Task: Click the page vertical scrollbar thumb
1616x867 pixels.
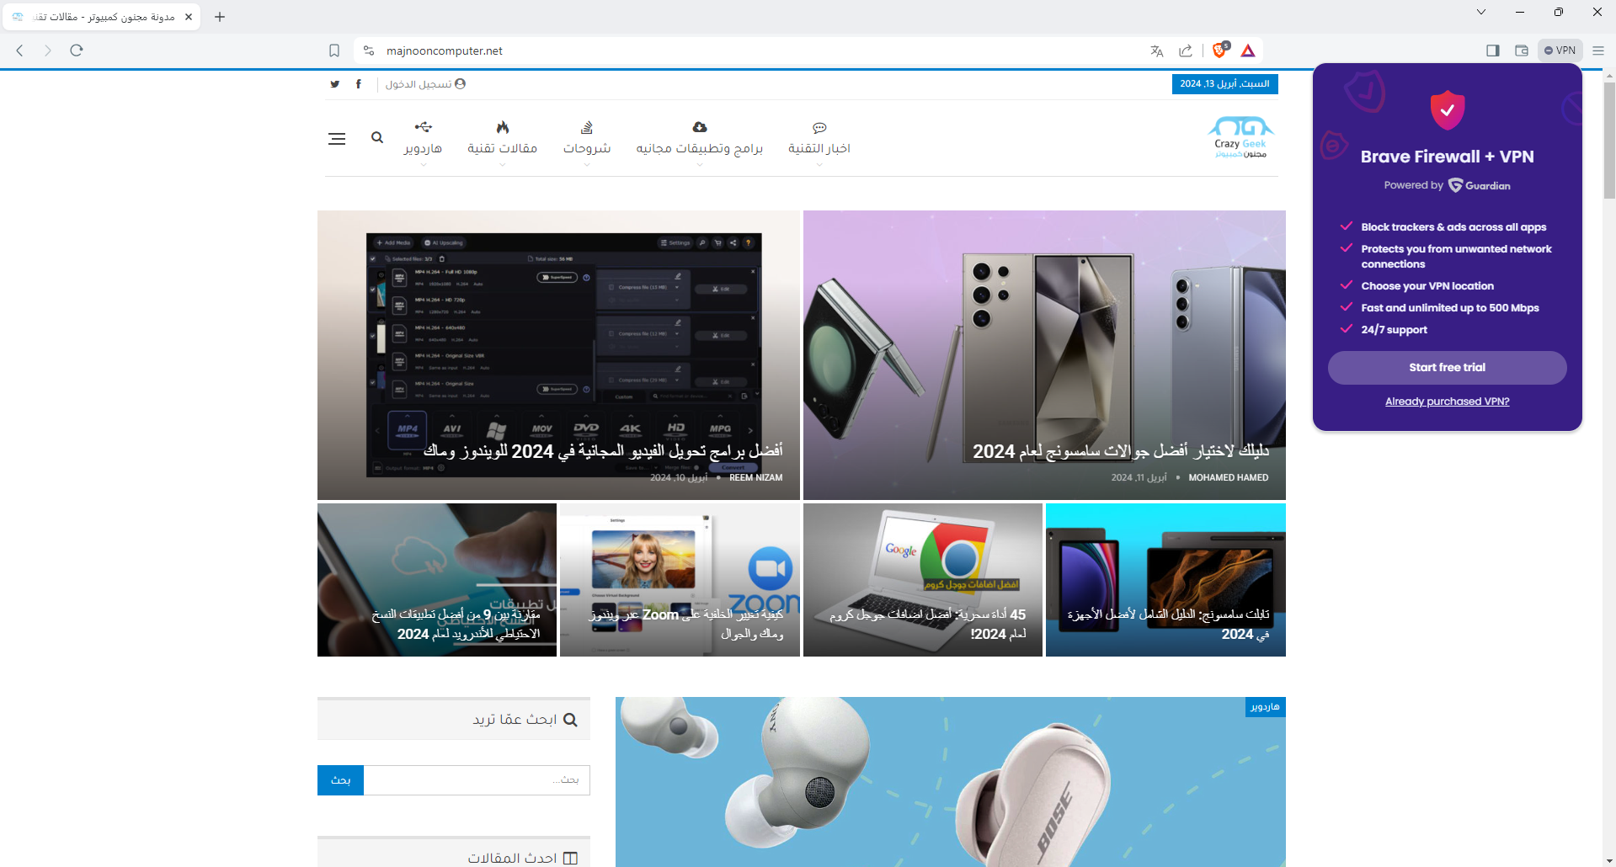Action: pos(1609,139)
